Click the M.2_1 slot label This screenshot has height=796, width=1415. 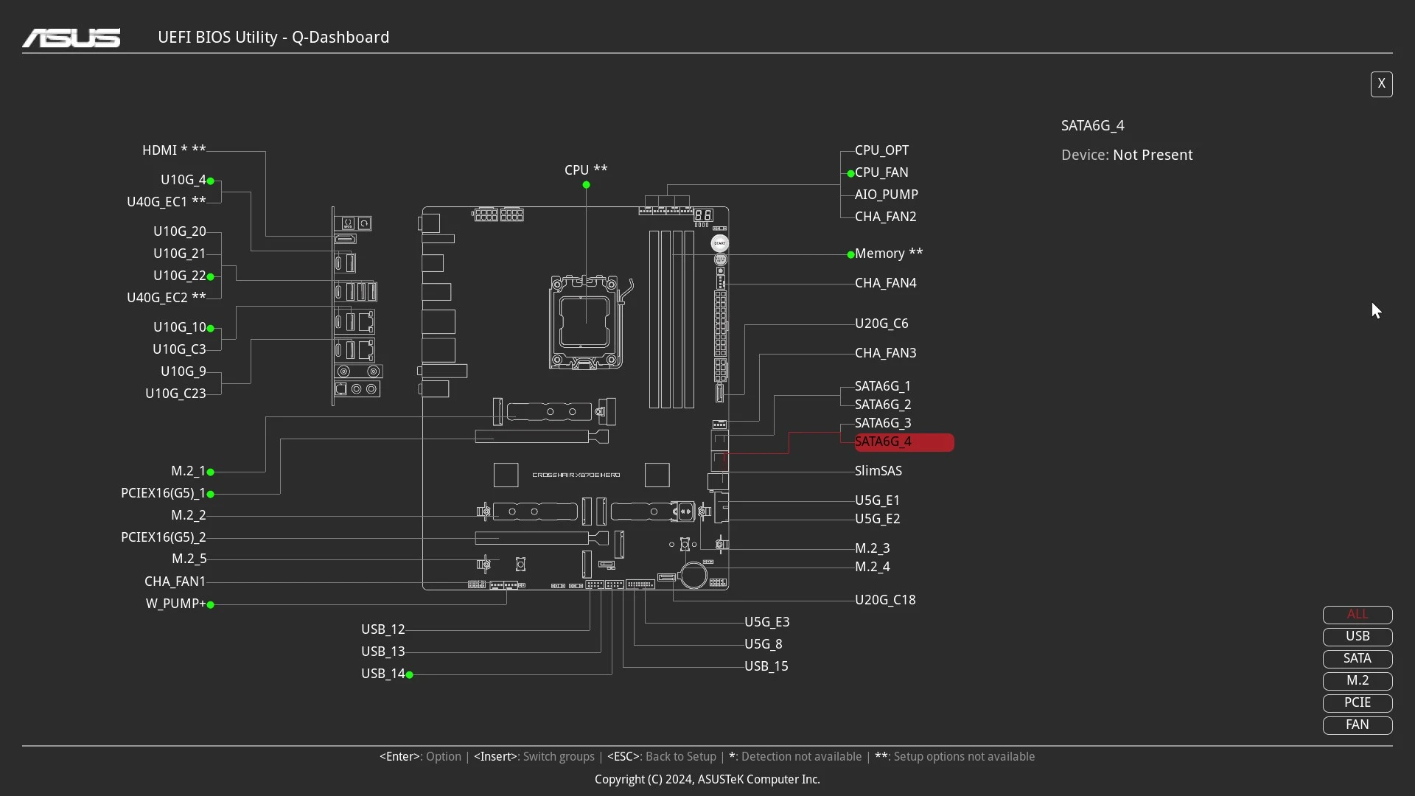point(188,471)
